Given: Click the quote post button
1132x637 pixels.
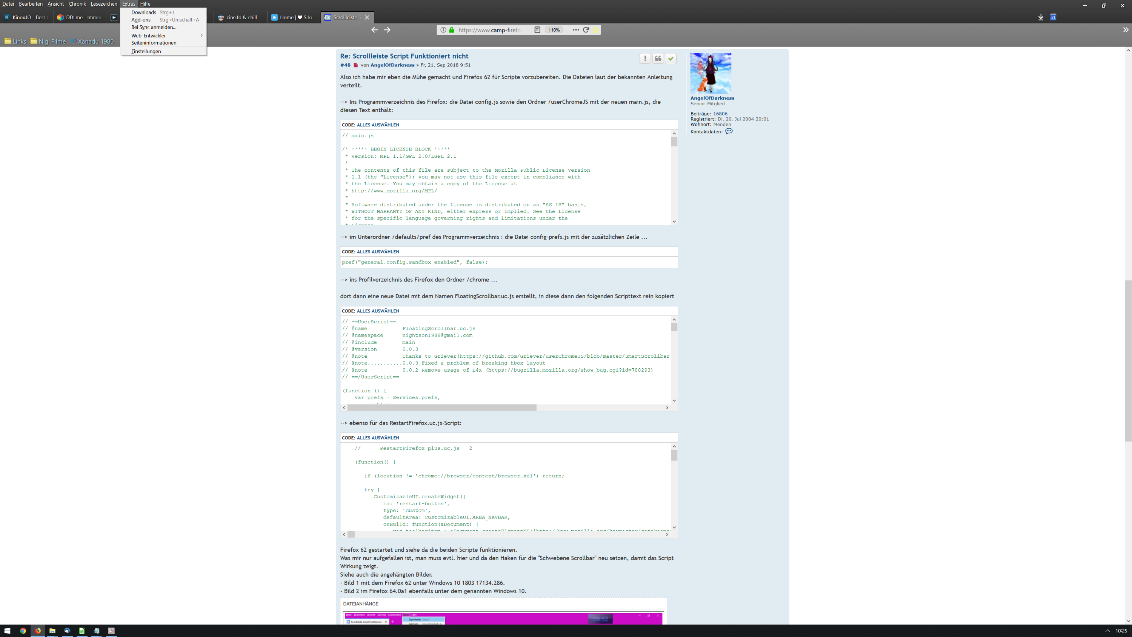Looking at the screenshot, I should (658, 58).
